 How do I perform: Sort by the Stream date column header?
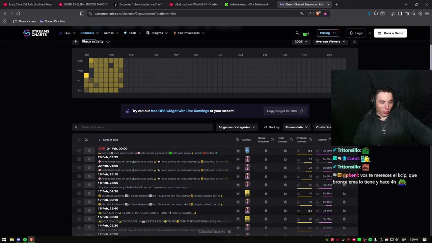(110, 140)
